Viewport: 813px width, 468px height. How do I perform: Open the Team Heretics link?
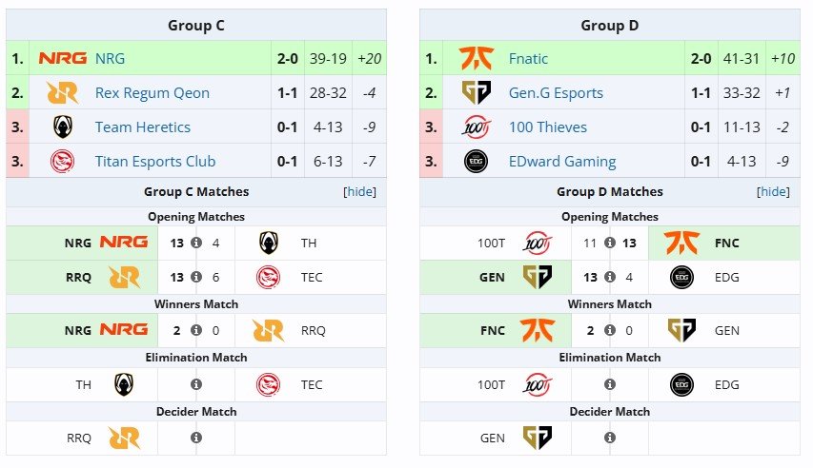tap(143, 127)
